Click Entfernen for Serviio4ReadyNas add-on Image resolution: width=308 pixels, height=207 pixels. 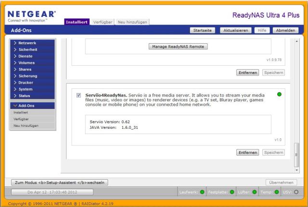point(248,153)
